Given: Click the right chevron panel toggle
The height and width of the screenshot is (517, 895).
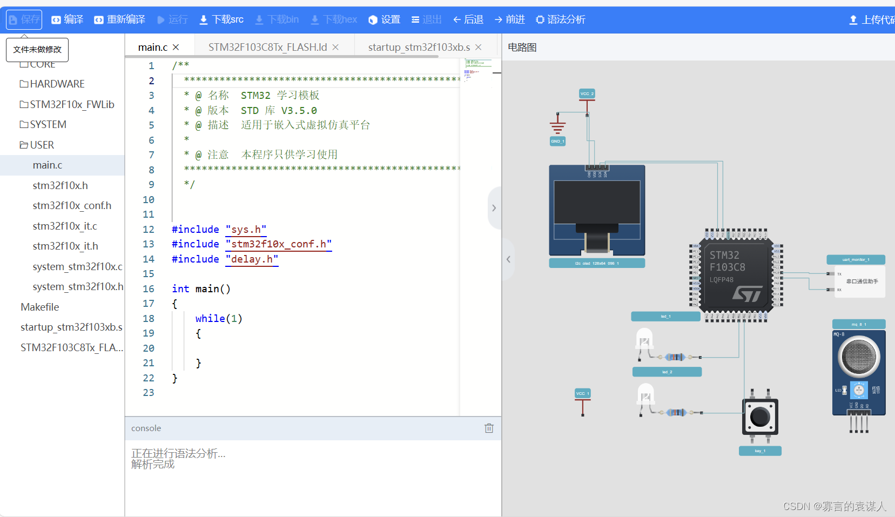Looking at the screenshot, I should [x=494, y=208].
